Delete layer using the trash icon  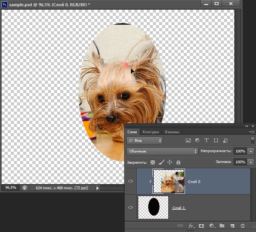pos(242,225)
